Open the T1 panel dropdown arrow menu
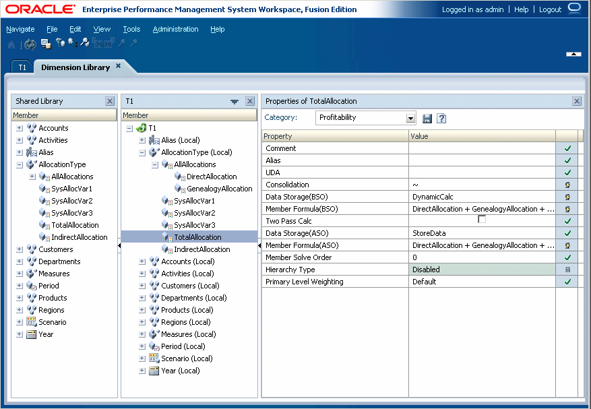 235,102
